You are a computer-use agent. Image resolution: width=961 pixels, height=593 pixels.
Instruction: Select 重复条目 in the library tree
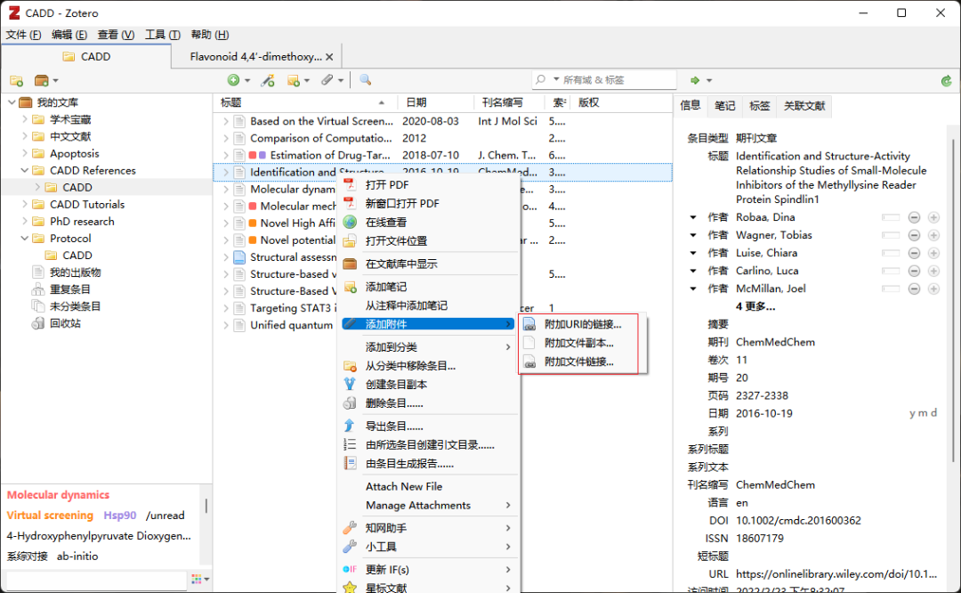tap(70, 289)
